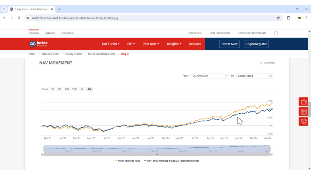Viewport: 311px width, 175px height.
Task: Click the Login/Register button
Action: pos(256,44)
